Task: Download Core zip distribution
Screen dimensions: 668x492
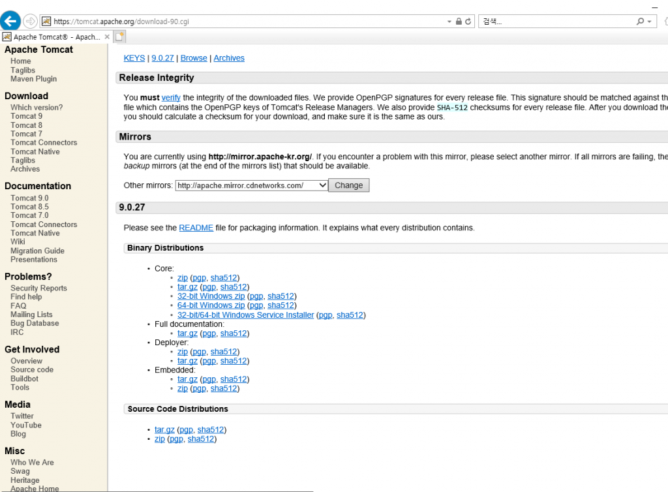Action: coord(183,278)
